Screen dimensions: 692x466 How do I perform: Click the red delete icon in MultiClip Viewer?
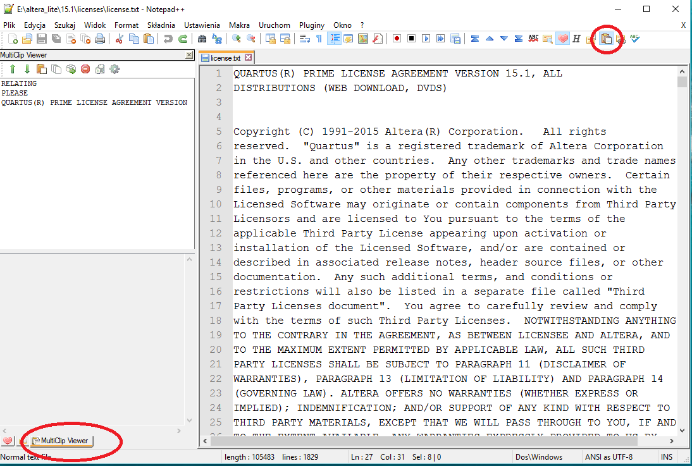coord(85,69)
